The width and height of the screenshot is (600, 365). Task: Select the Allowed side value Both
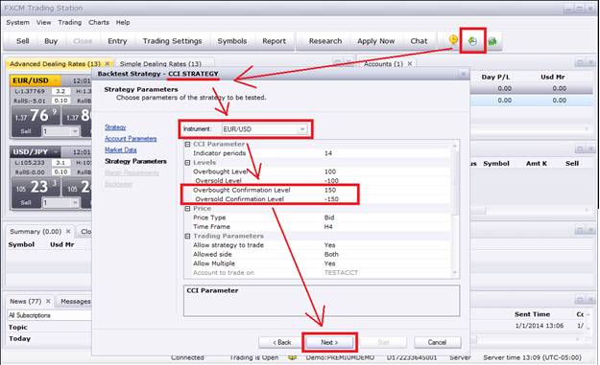[x=331, y=254]
